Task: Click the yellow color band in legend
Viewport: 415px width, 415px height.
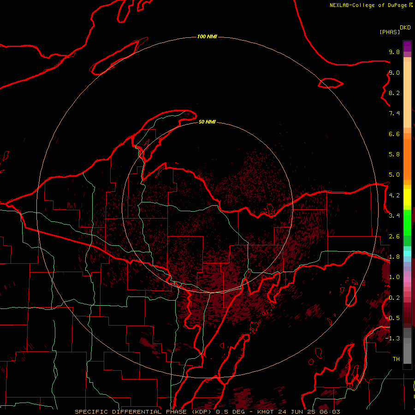Action: [x=407, y=197]
